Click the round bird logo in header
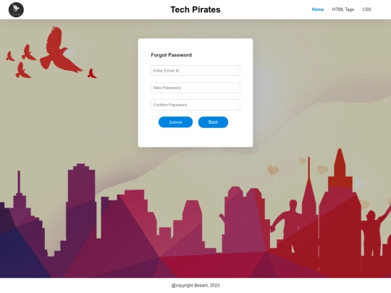Screen dimensions: 391x293 coord(16,9)
